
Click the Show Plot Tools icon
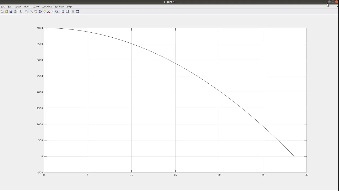pyautogui.click(x=77, y=11)
